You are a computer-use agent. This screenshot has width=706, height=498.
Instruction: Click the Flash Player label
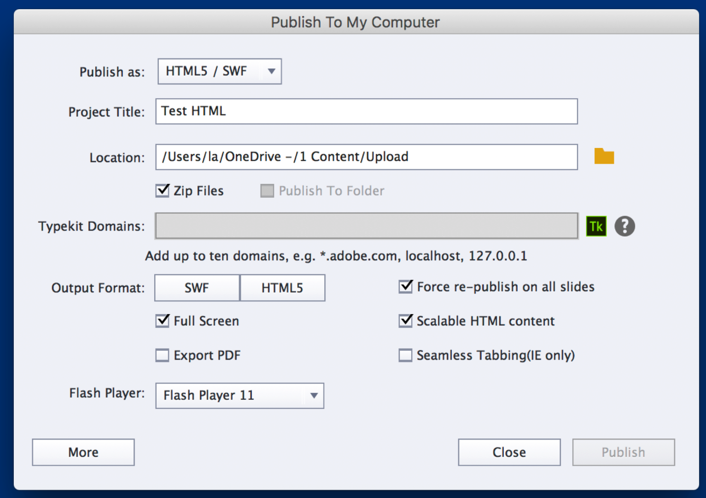click(x=107, y=393)
